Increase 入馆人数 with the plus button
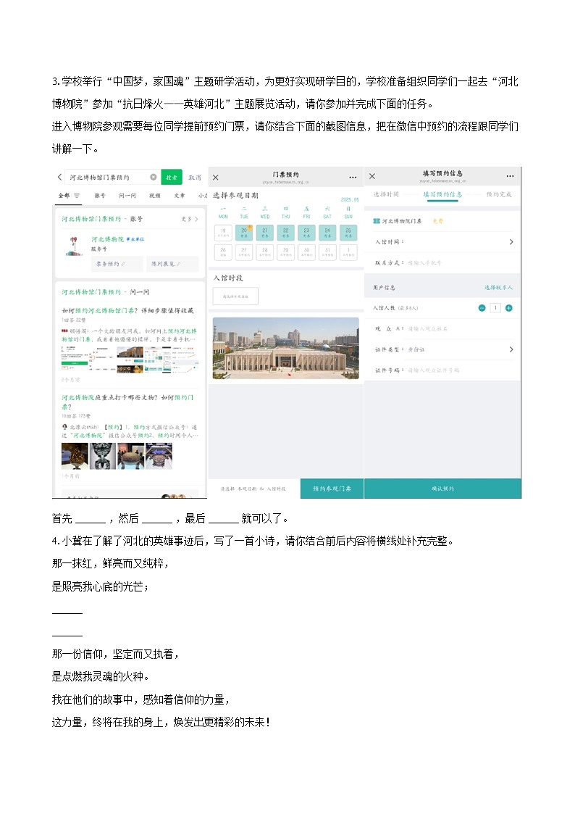This screenshot has width=575, height=814. pyautogui.click(x=508, y=308)
